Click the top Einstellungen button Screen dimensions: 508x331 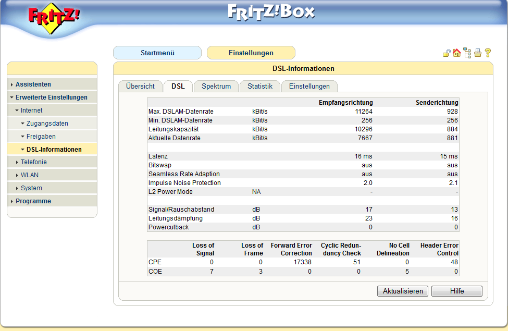point(251,53)
